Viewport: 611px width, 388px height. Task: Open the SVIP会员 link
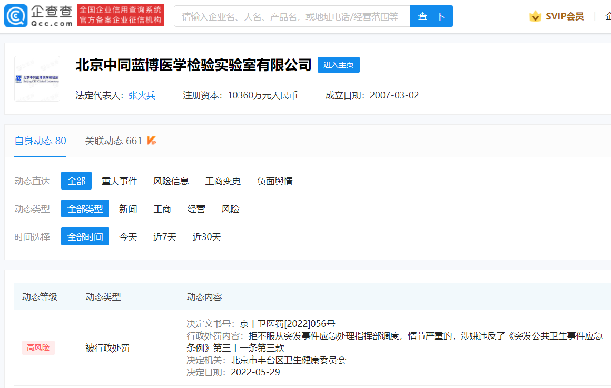pyautogui.click(x=565, y=16)
